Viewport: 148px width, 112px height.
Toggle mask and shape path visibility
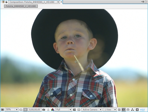coord(25,110)
